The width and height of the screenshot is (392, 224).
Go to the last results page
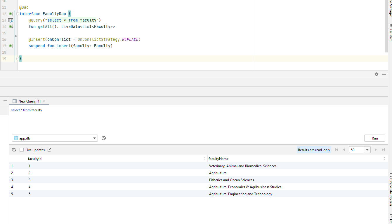[383, 150]
